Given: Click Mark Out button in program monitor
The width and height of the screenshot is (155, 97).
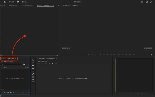Looking at the screenshot, I should click(96, 55).
